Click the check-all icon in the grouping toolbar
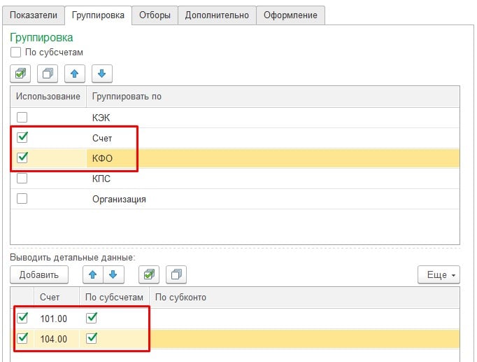Image resolution: width=477 pixels, height=362 pixels. (21, 74)
